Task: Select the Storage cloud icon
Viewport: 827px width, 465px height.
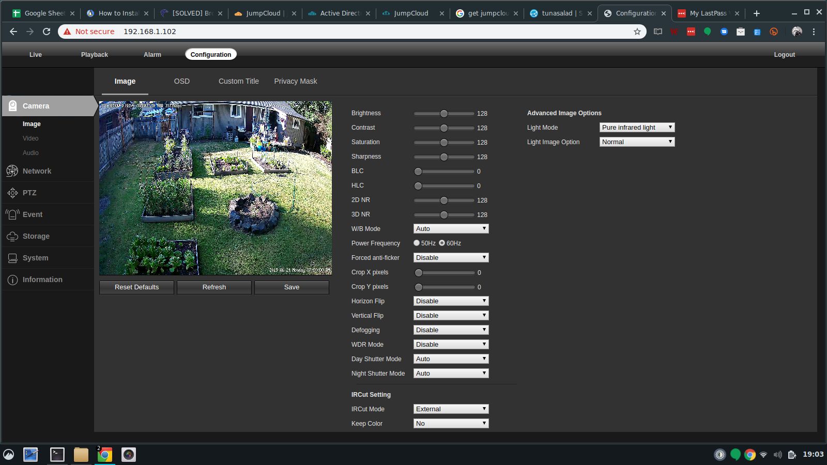Action: pyautogui.click(x=12, y=236)
